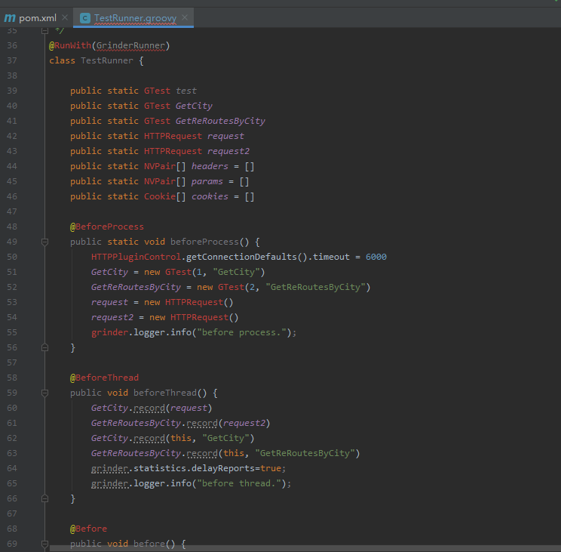Fold the before method at line 69

click(44, 544)
